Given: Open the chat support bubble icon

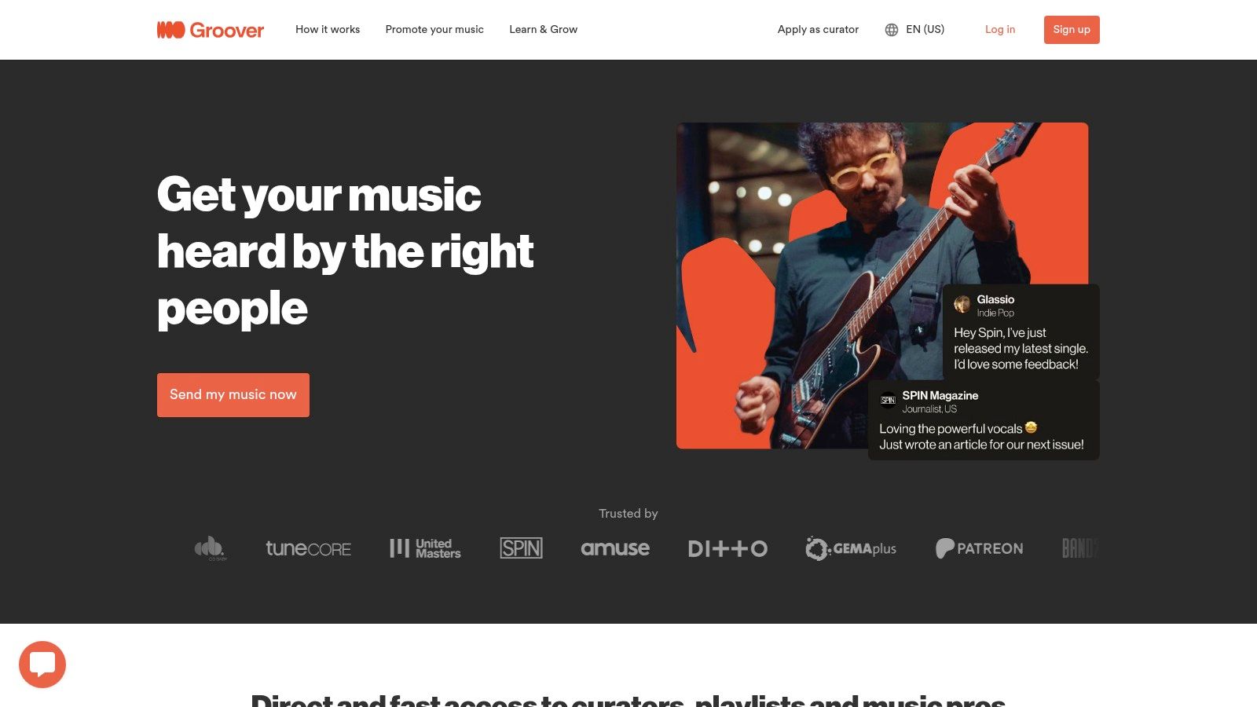Looking at the screenshot, I should (42, 665).
